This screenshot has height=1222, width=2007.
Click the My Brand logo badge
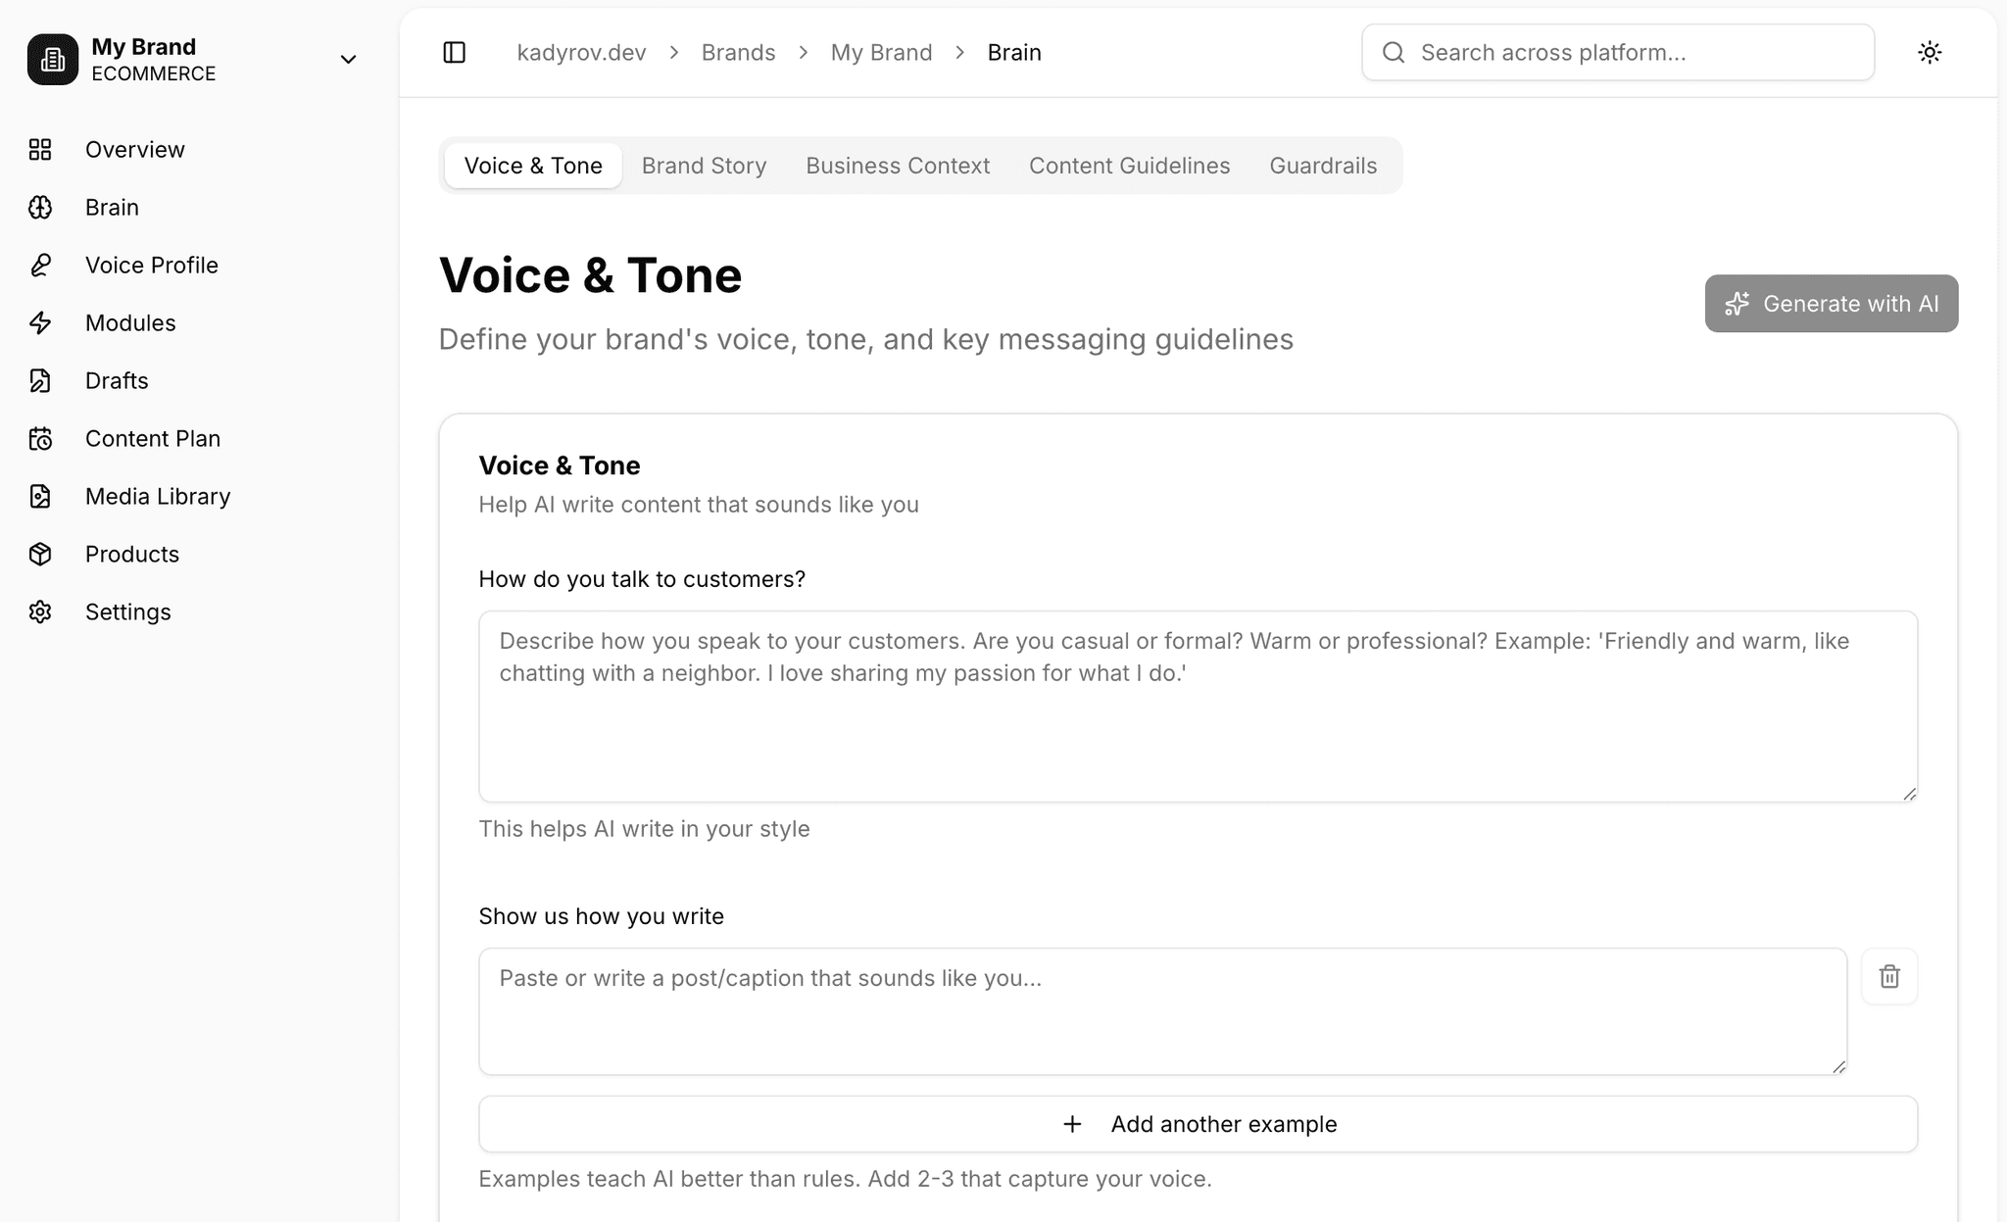tap(52, 59)
